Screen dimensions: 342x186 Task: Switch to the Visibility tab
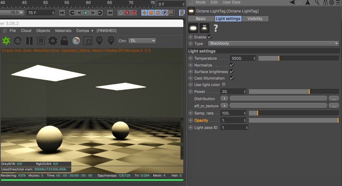255,18
